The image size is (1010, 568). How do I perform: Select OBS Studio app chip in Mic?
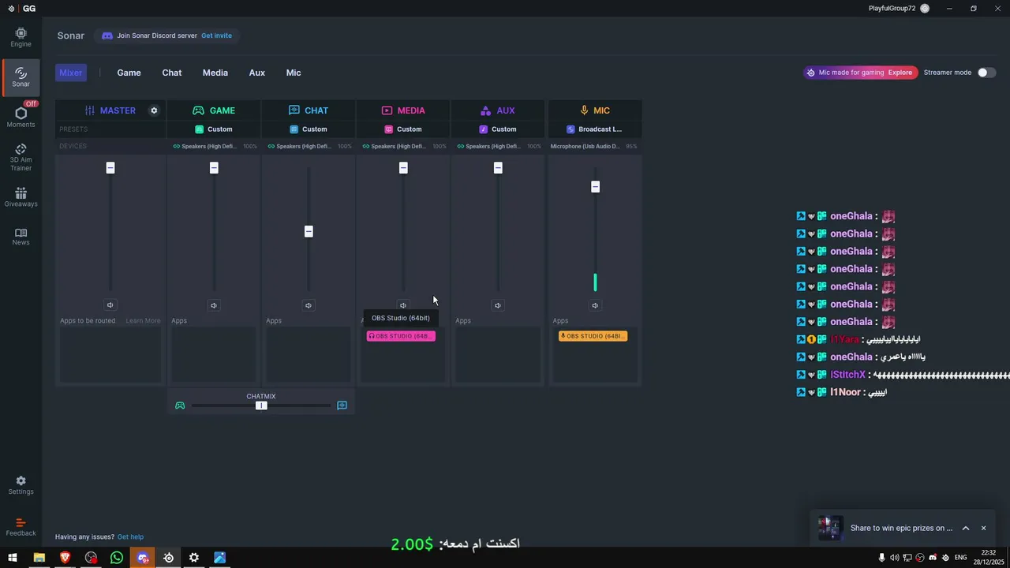click(593, 336)
